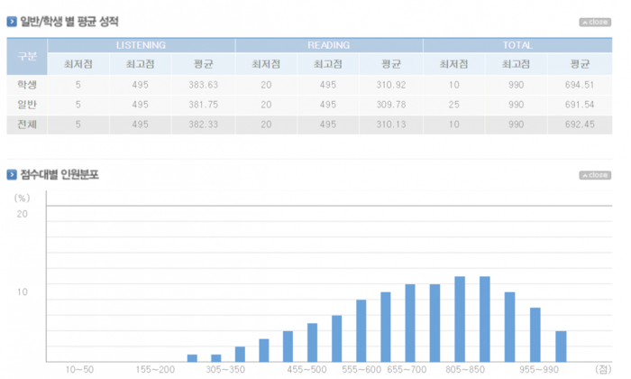
Task: Click the 전체 row label
Action: coord(27,124)
